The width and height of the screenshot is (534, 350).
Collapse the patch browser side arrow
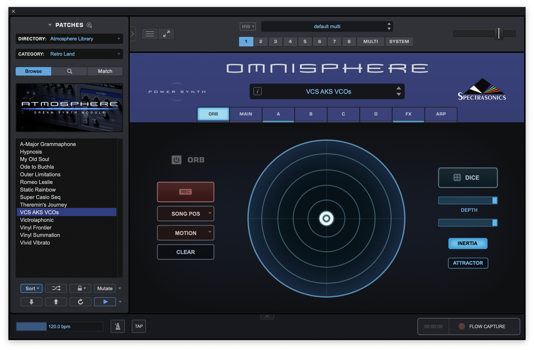point(132,34)
